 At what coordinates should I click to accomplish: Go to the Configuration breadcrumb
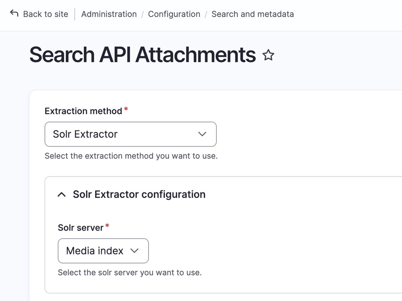tap(174, 14)
